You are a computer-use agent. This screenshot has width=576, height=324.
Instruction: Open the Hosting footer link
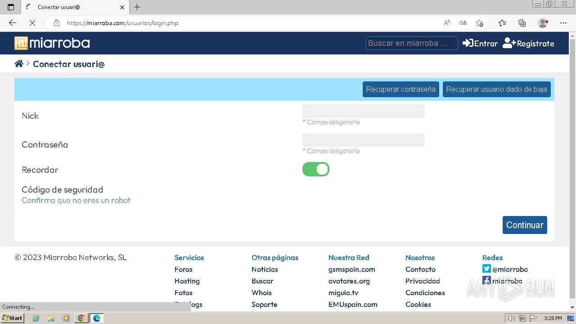click(187, 281)
